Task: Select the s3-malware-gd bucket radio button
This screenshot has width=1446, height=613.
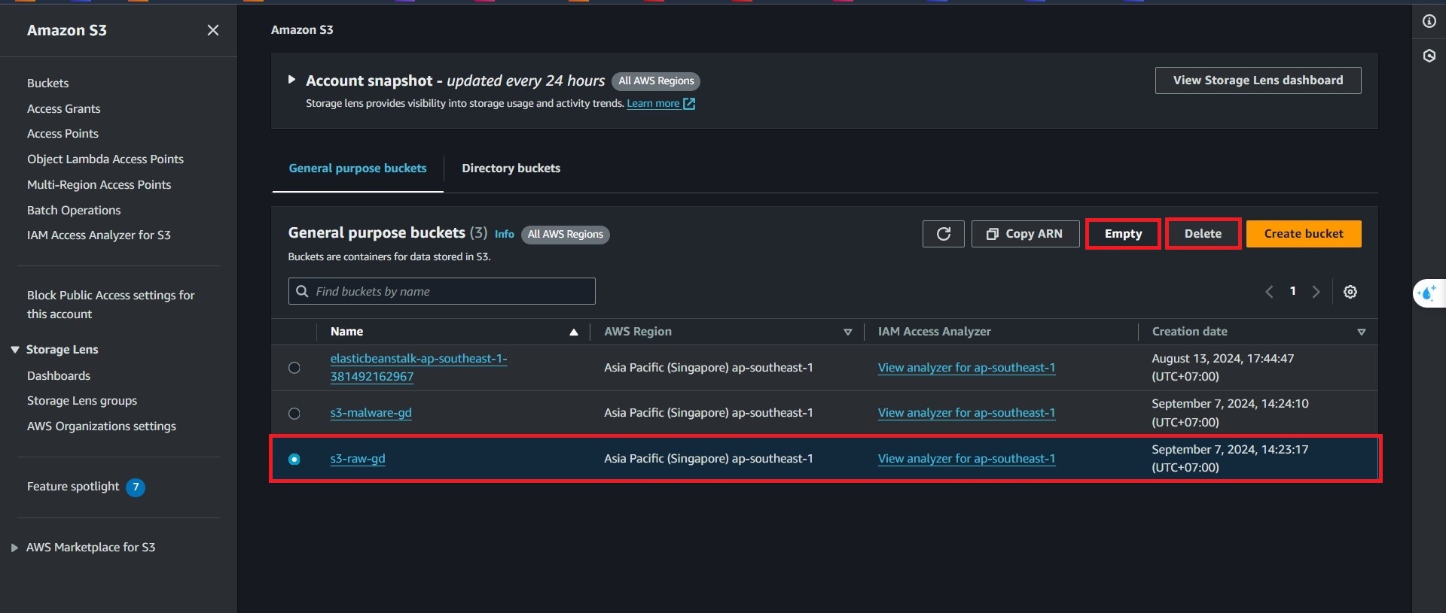Action: click(294, 414)
